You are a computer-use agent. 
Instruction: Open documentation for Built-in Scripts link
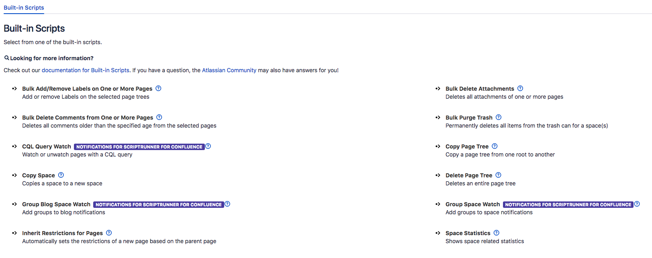[86, 70]
